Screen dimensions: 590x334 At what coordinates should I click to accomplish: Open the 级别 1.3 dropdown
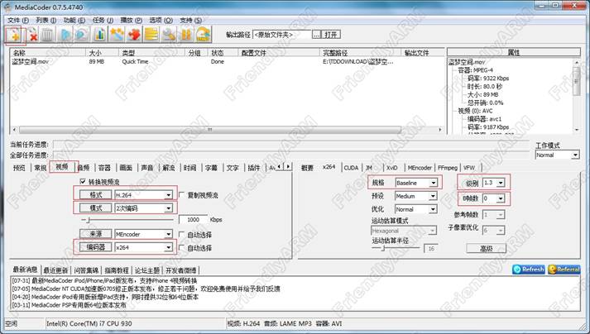click(501, 183)
